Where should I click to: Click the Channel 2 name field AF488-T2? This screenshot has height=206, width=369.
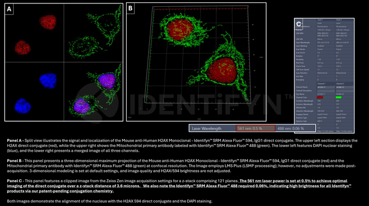345,87
